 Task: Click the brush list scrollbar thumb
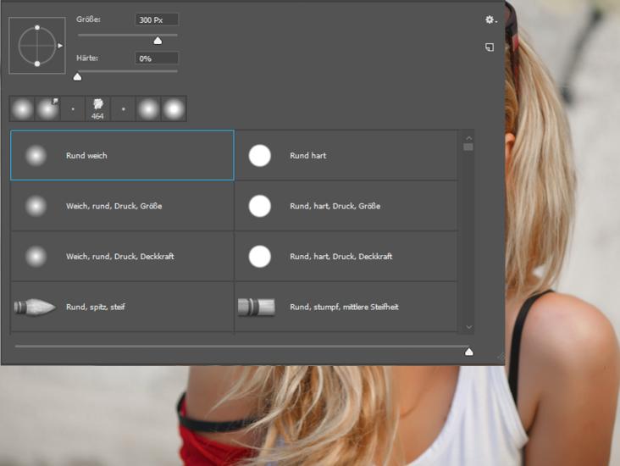point(468,147)
